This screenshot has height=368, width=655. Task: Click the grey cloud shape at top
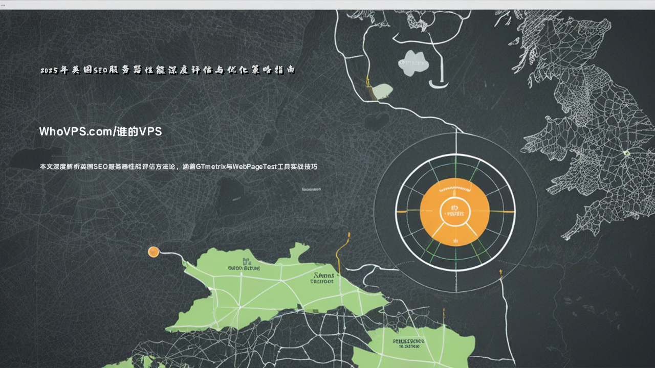[412, 63]
